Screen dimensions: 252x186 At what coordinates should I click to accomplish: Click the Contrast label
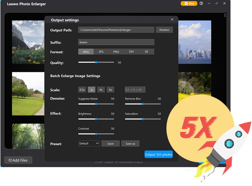pos(83,129)
